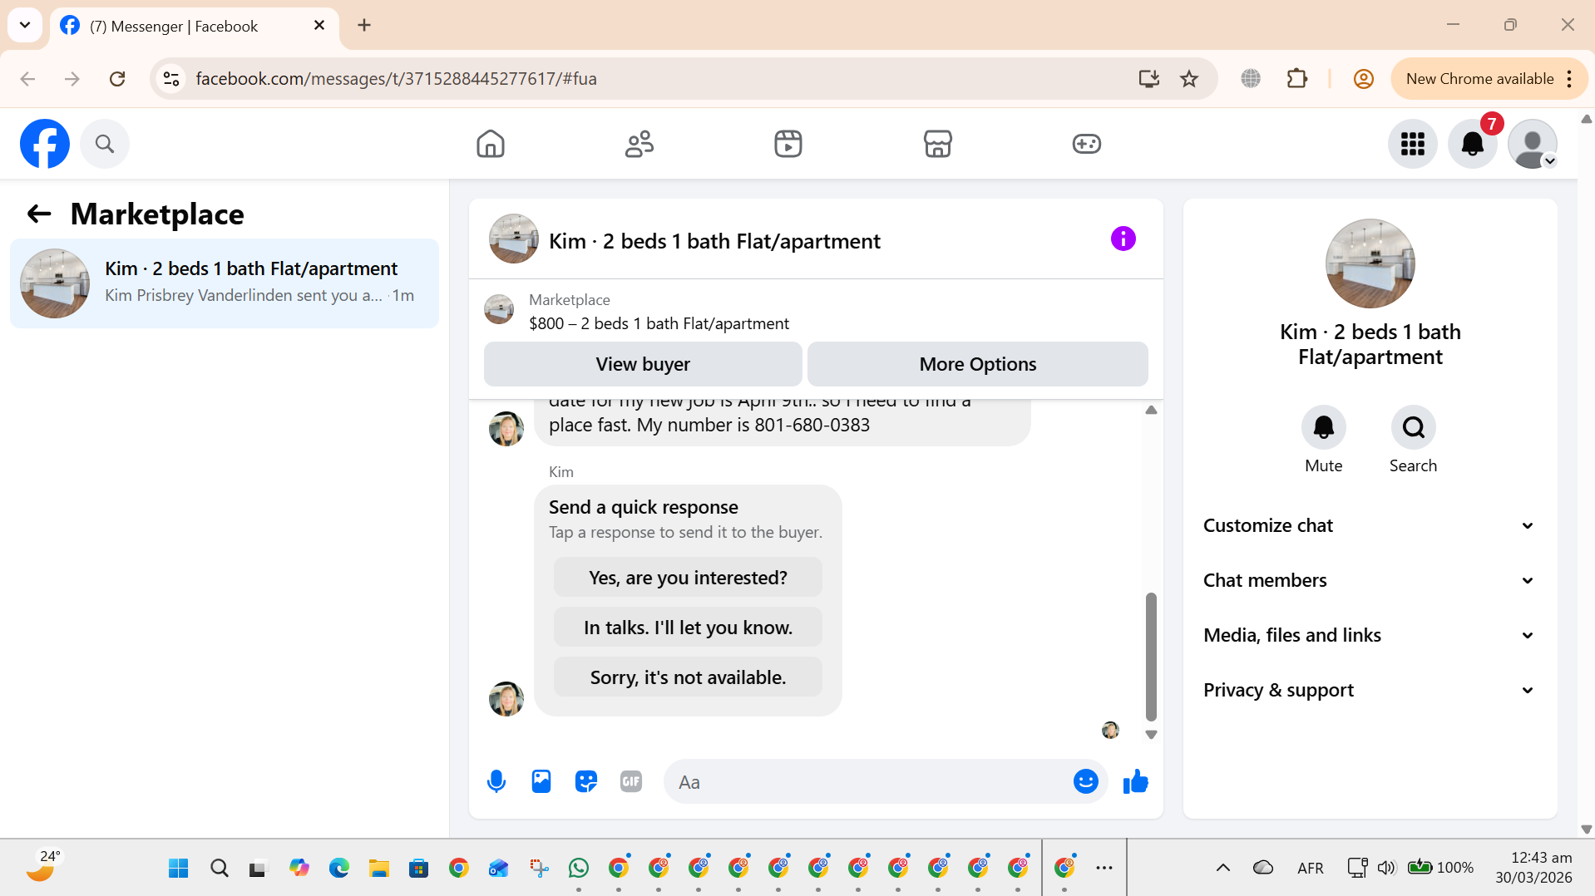
Task: View site information icon in address bar
Action: click(x=171, y=79)
